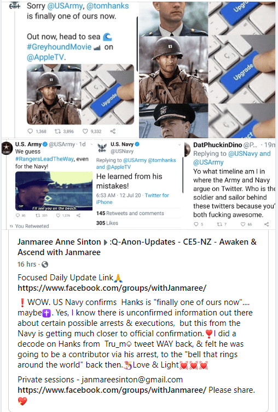This screenshot has width=278, height=412.
Task: Like the DatPhuckinDino tweet with 66 likes
Action: pyautogui.click(x=243, y=224)
